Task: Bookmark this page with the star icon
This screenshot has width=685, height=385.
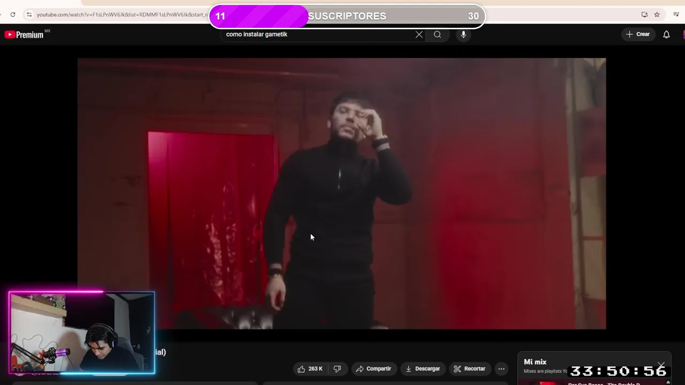Action: (x=657, y=14)
